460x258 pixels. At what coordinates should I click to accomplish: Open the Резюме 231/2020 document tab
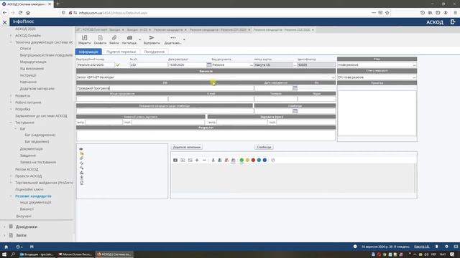pos(218,30)
